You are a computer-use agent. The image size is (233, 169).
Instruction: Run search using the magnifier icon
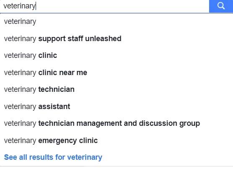tap(221, 6)
